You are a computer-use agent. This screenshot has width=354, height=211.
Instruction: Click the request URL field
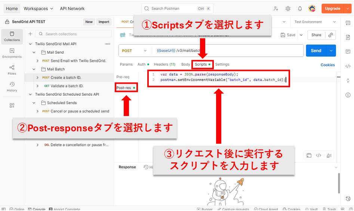[x=228, y=51]
